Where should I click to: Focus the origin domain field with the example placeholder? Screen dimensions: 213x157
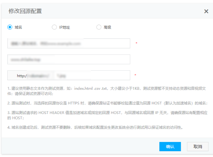click(x=69, y=43)
